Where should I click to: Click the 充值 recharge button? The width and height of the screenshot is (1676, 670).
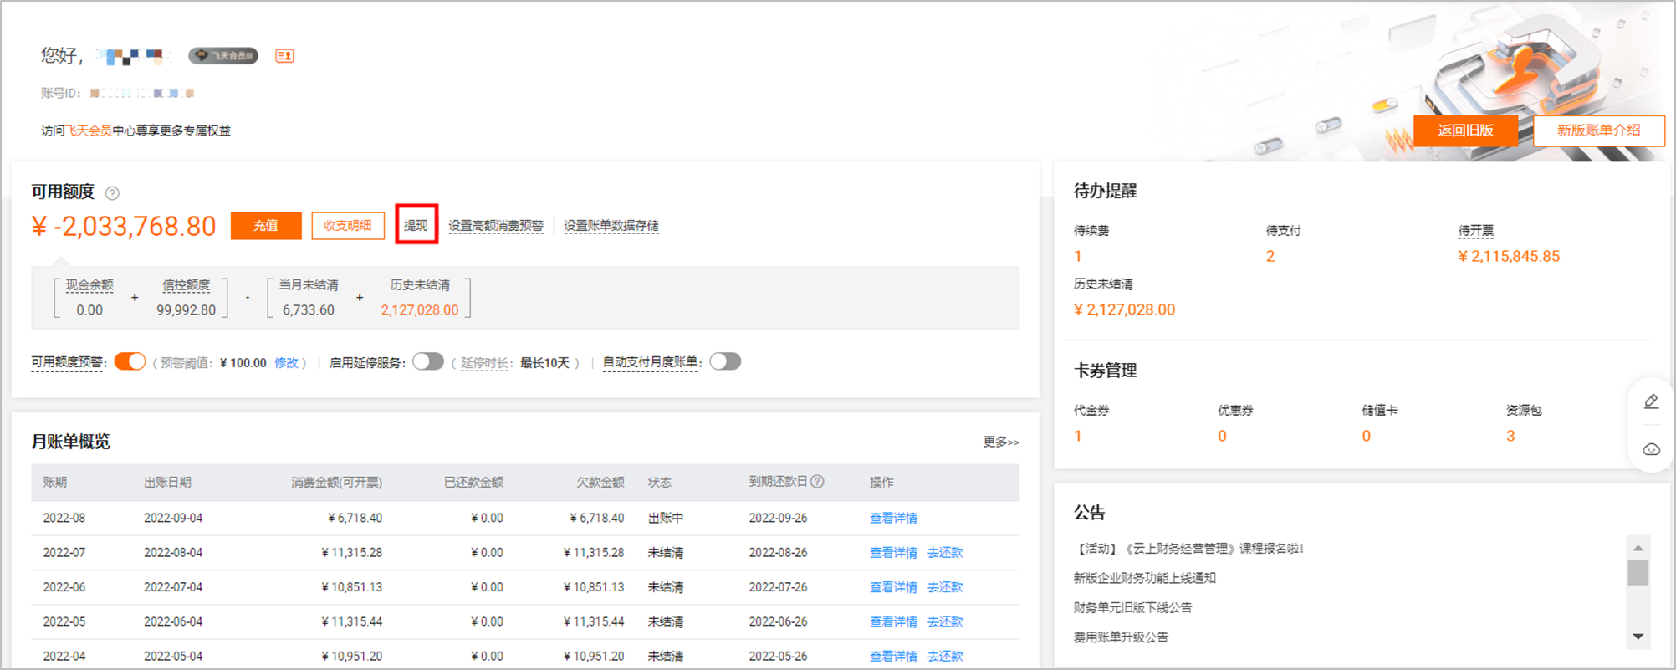pyautogui.click(x=266, y=226)
